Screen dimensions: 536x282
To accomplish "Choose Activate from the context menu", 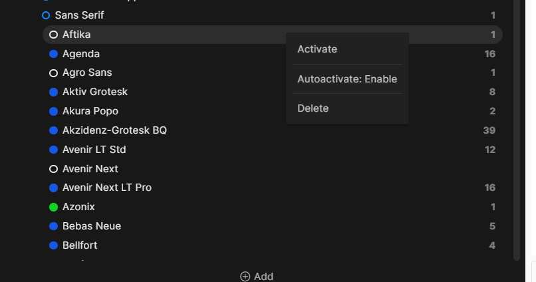I will click(317, 49).
